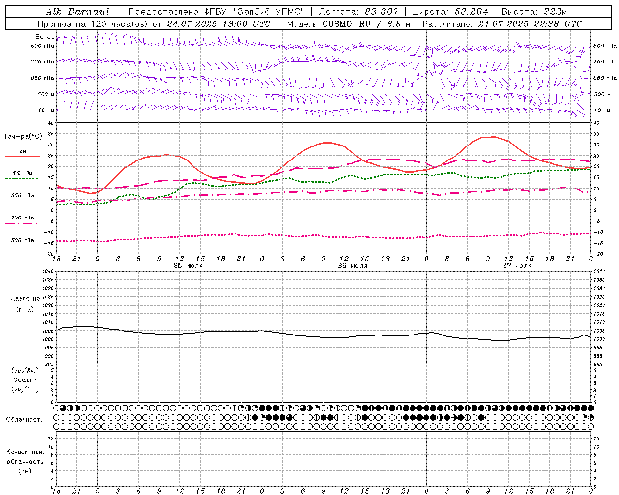
Task: Click the Td 2м dew point legend entry
Action: 23,173
